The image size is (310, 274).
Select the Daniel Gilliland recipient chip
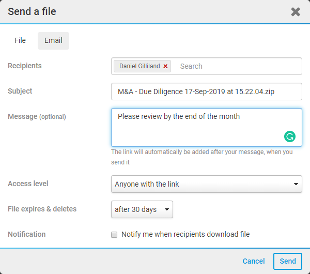coord(139,66)
